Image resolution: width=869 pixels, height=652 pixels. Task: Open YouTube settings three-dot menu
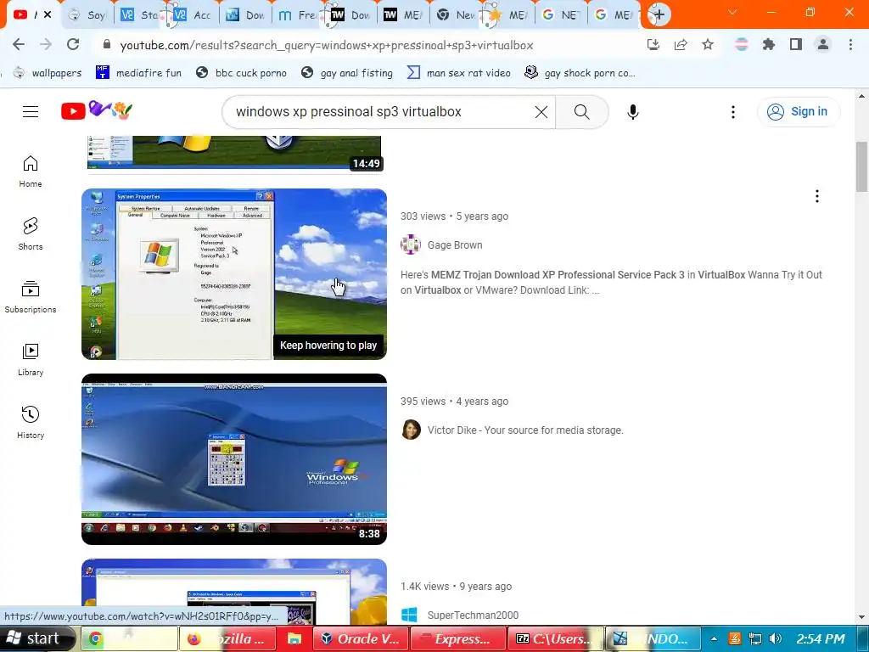(732, 111)
